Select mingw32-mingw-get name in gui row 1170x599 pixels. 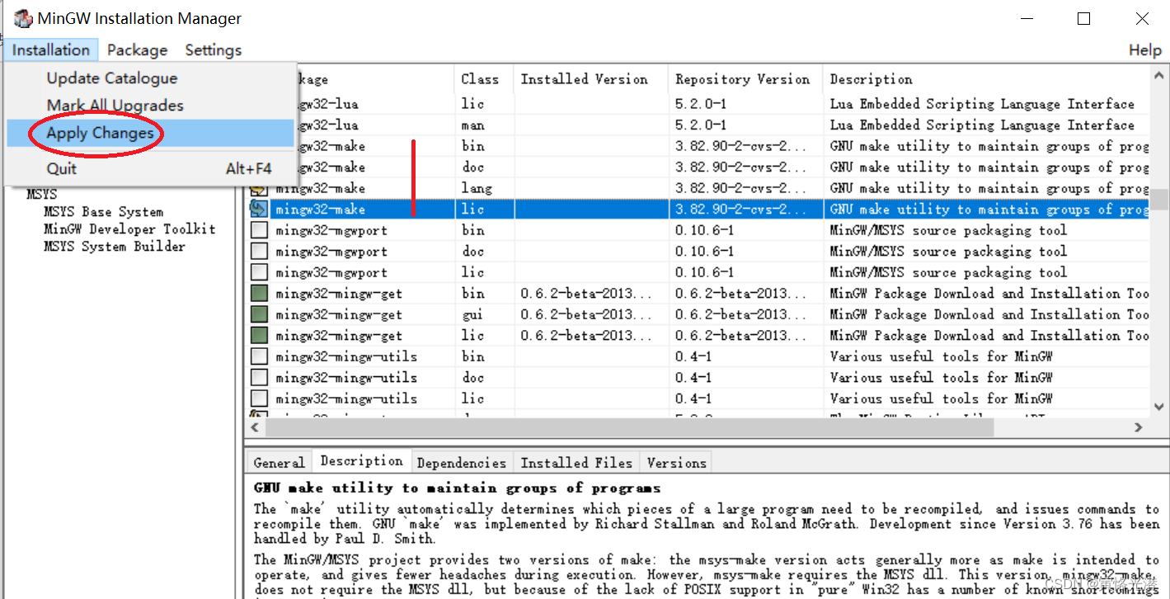(339, 314)
